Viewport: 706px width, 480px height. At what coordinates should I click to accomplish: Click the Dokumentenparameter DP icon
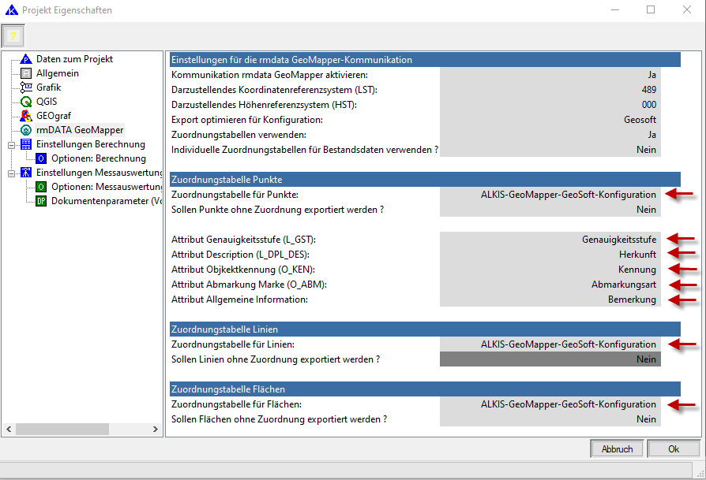41,201
